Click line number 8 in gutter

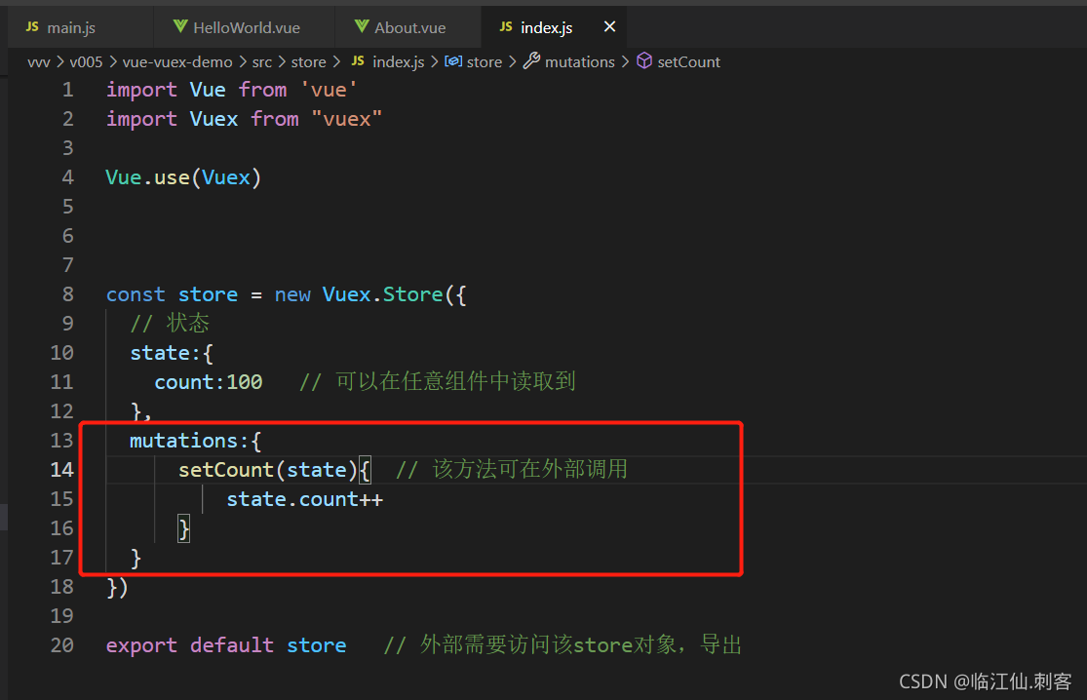pyautogui.click(x=68, y=294)
